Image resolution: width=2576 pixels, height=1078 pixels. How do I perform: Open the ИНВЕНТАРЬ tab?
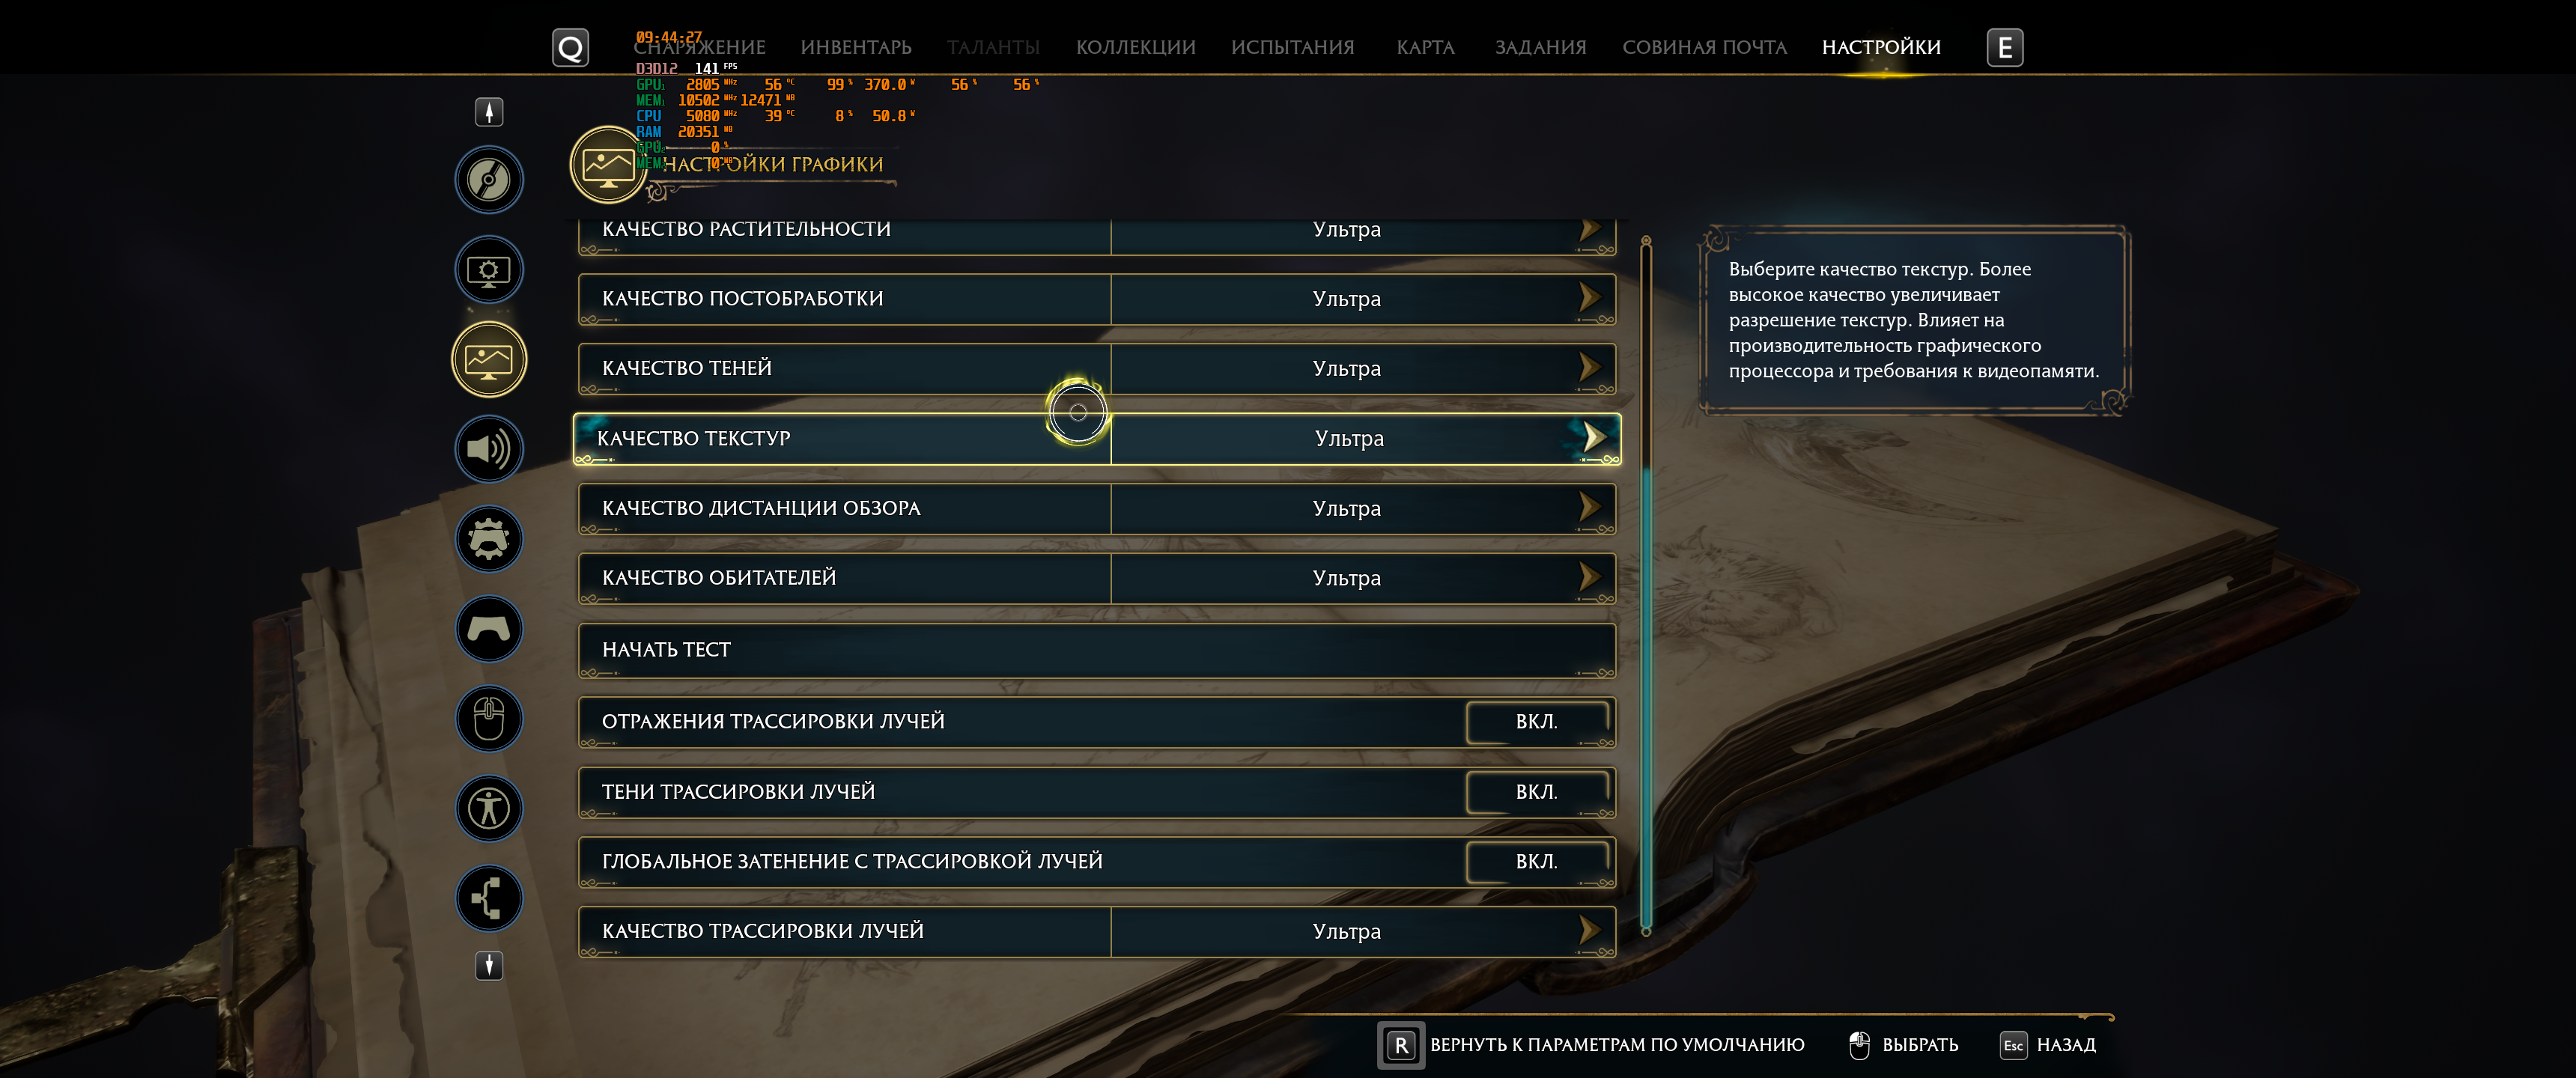tap(856, 47)
